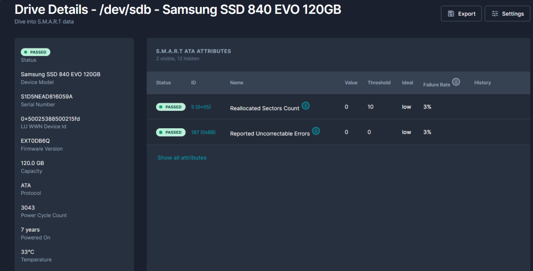This screenshot has height=271, width=533.
Task: Click the 7 years powered on value
Action: [30, 229]
